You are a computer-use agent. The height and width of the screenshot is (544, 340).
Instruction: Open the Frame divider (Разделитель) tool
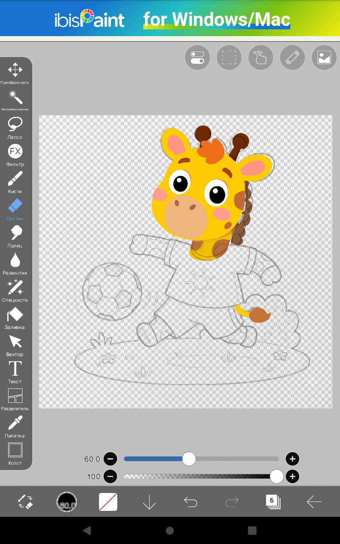(15, 399)
